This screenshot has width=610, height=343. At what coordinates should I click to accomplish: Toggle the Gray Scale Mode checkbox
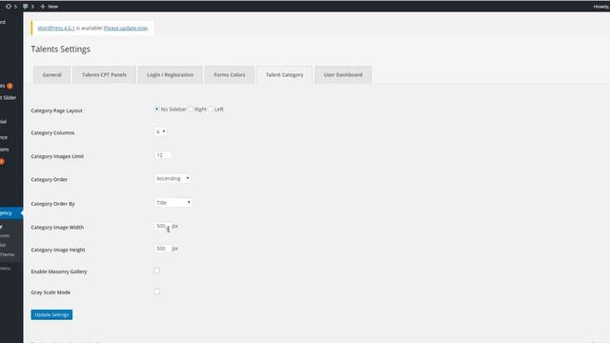(156, 292)
